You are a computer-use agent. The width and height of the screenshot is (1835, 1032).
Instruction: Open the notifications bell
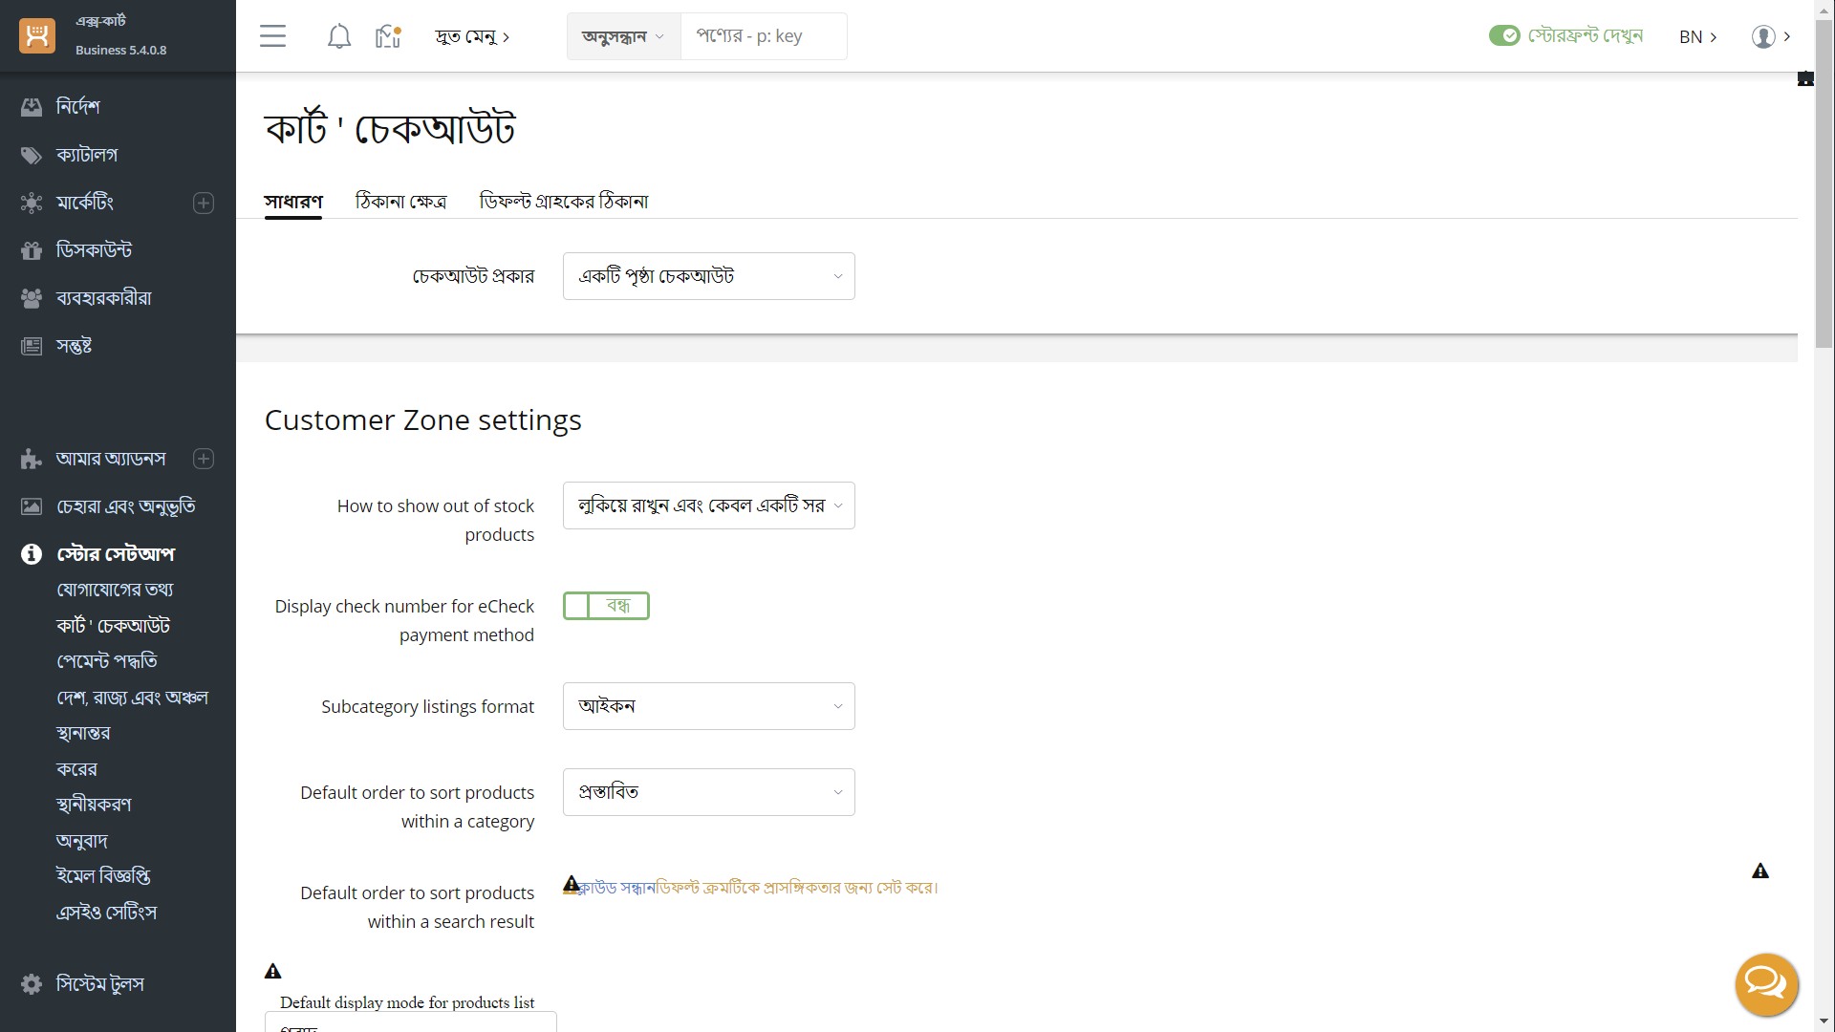click(338, 36)
